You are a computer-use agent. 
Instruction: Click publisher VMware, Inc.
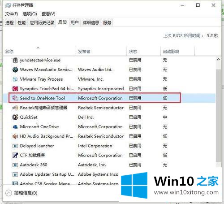91,79
